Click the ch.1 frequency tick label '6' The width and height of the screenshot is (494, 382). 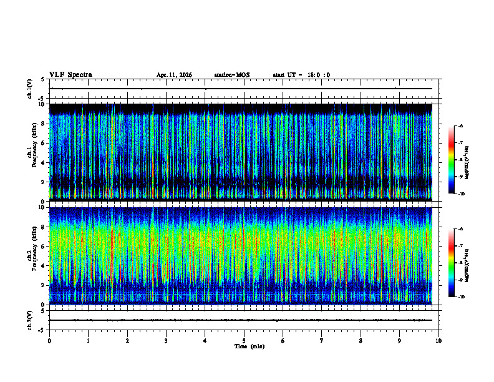[44, 143]
